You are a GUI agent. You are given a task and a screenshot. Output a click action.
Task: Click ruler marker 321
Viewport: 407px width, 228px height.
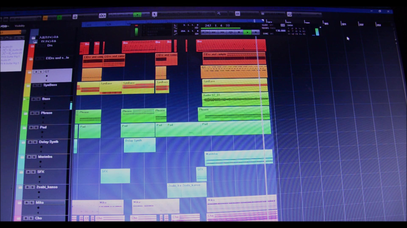(x=343, y=24)
